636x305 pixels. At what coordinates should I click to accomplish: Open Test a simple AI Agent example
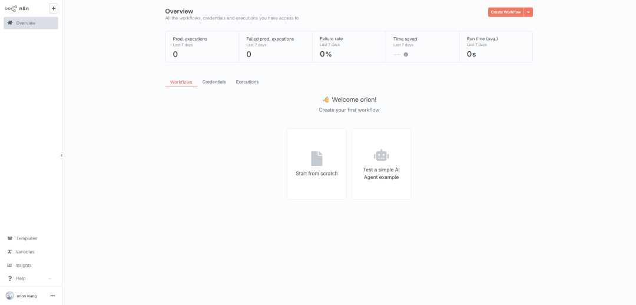381,164
